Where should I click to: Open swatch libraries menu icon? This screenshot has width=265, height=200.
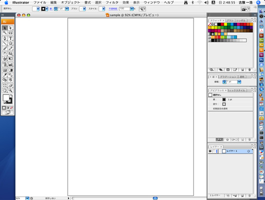(211, 70)
